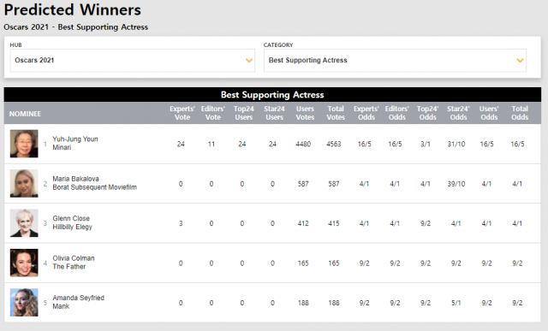Open the Maria Bakalova nominee link

point(76,179)
